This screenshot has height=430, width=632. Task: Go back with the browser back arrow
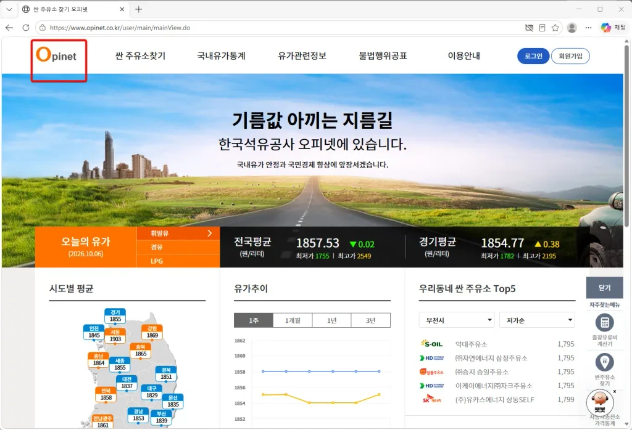tap(9, 28)
